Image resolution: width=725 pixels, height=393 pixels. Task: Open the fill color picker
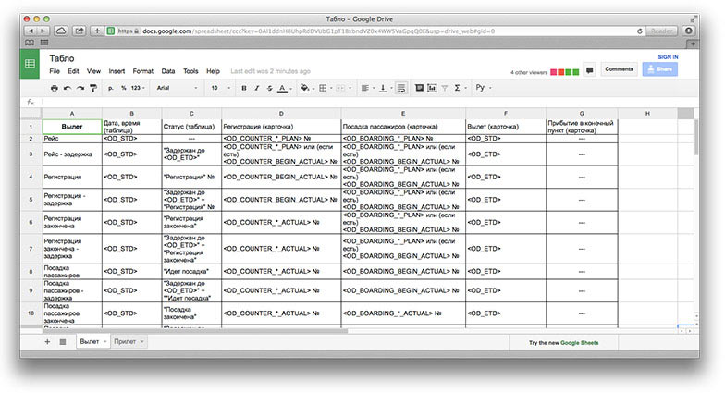point(306,88)
